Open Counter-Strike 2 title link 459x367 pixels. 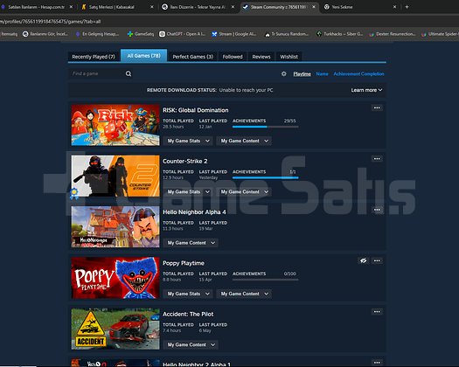coord(185,162)
